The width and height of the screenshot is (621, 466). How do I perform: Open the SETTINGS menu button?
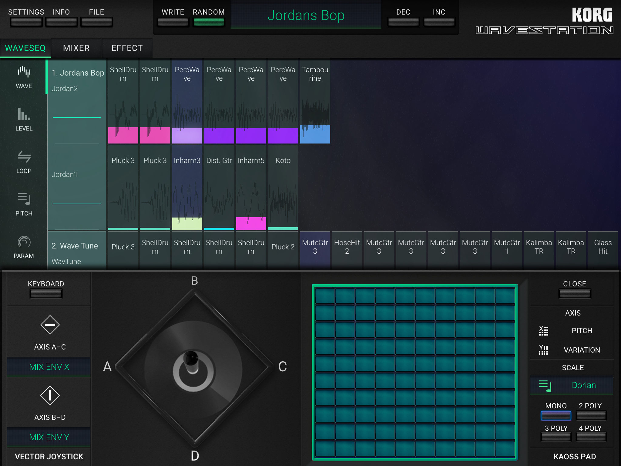tap(26, 22)
